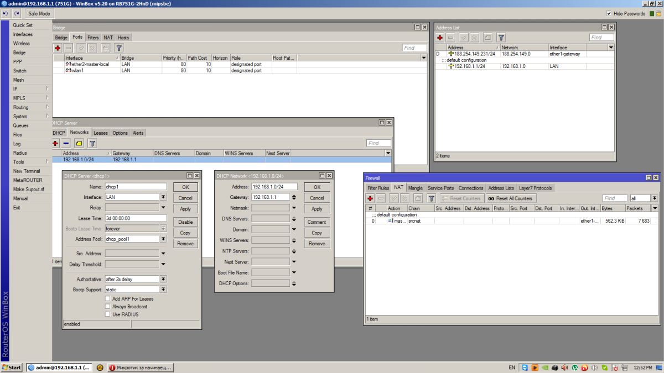Add new entry with plus icon in Address List
Image resolution: width=664 pixels, height=373 pixels.
pos(440,38)
